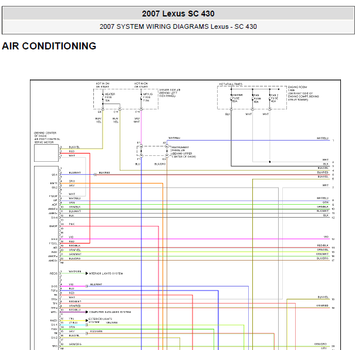Select the 'RED/BLU' wire label at pin 10
Viewport: 355px width, 350px height.
point(75,310)
